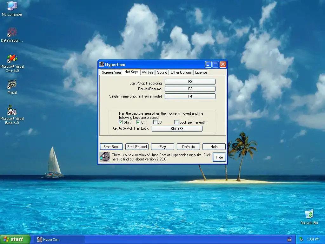Viewport: 325px width, 244px height.
Task: Open HyperCam Help
Action: click(x=214, y=147)
